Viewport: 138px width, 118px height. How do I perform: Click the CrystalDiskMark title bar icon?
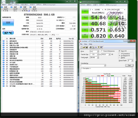click(x=81, y=2)
